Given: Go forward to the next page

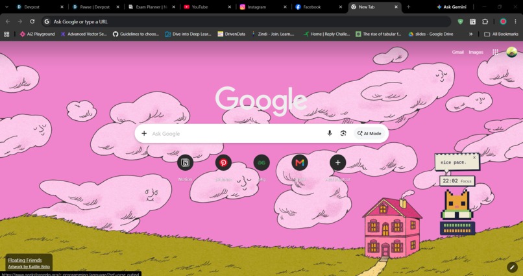Looking at the screenshot, I should [20, 21].
